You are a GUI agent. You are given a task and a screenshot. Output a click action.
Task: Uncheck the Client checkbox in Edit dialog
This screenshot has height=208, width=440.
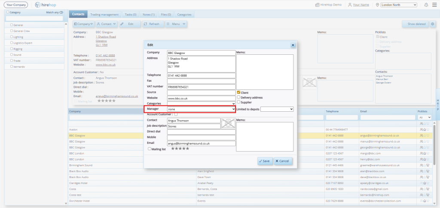point(238,92)
